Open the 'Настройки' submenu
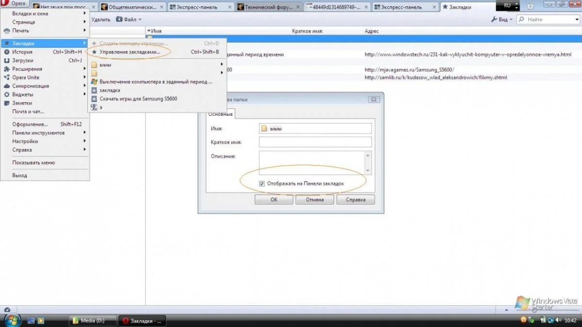582x327 pixels. tap(45, 141)
